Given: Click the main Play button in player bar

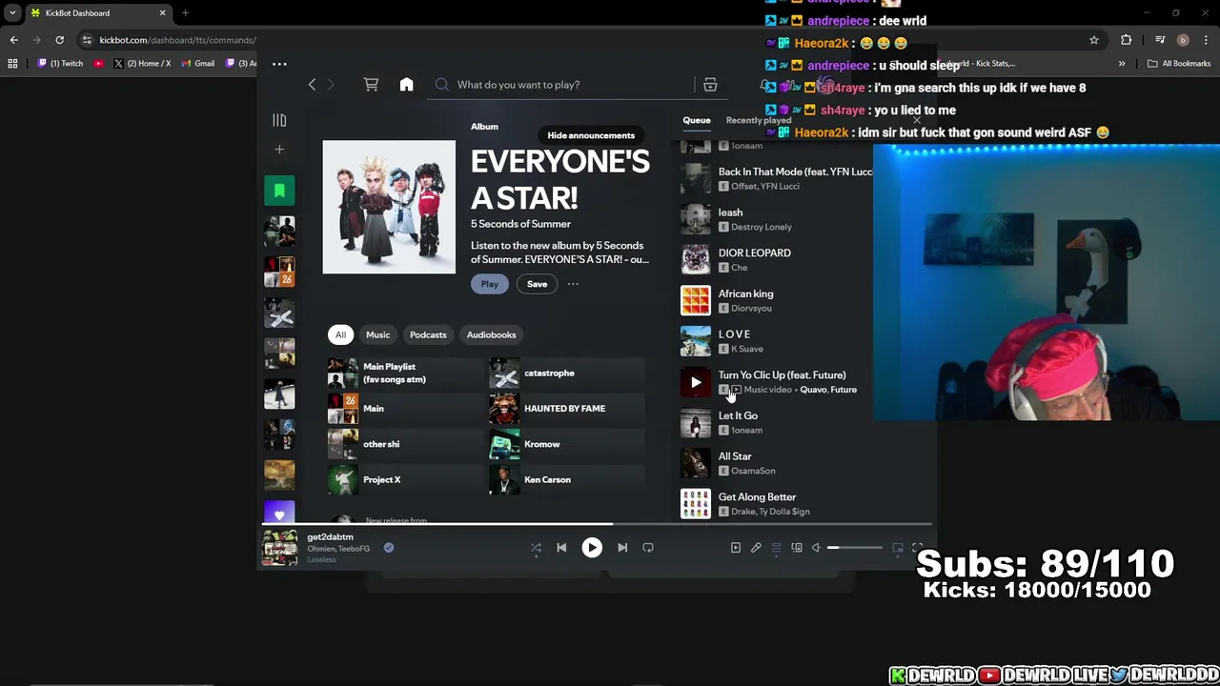Looking at the screenshot, I should click(x=592, y=548).
